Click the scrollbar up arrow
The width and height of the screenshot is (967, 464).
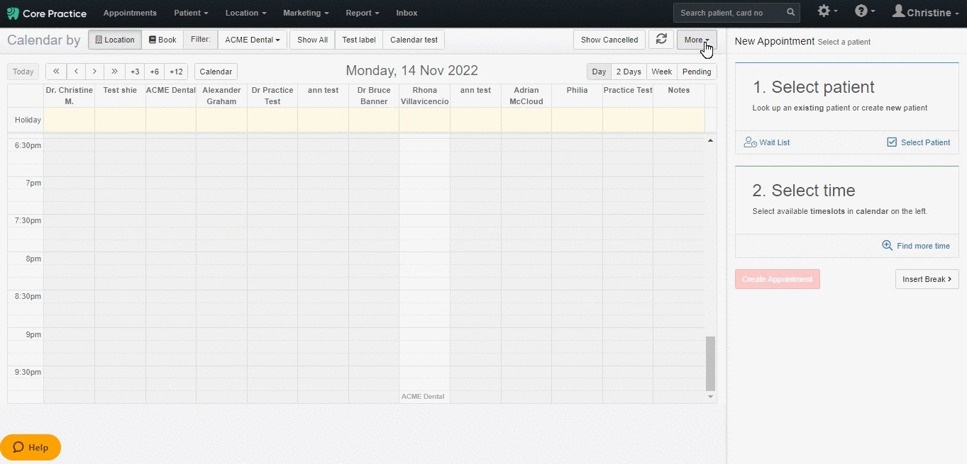710,141
